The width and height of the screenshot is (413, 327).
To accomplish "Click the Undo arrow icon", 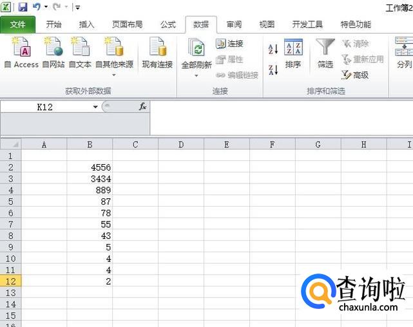I will point(37,6).
